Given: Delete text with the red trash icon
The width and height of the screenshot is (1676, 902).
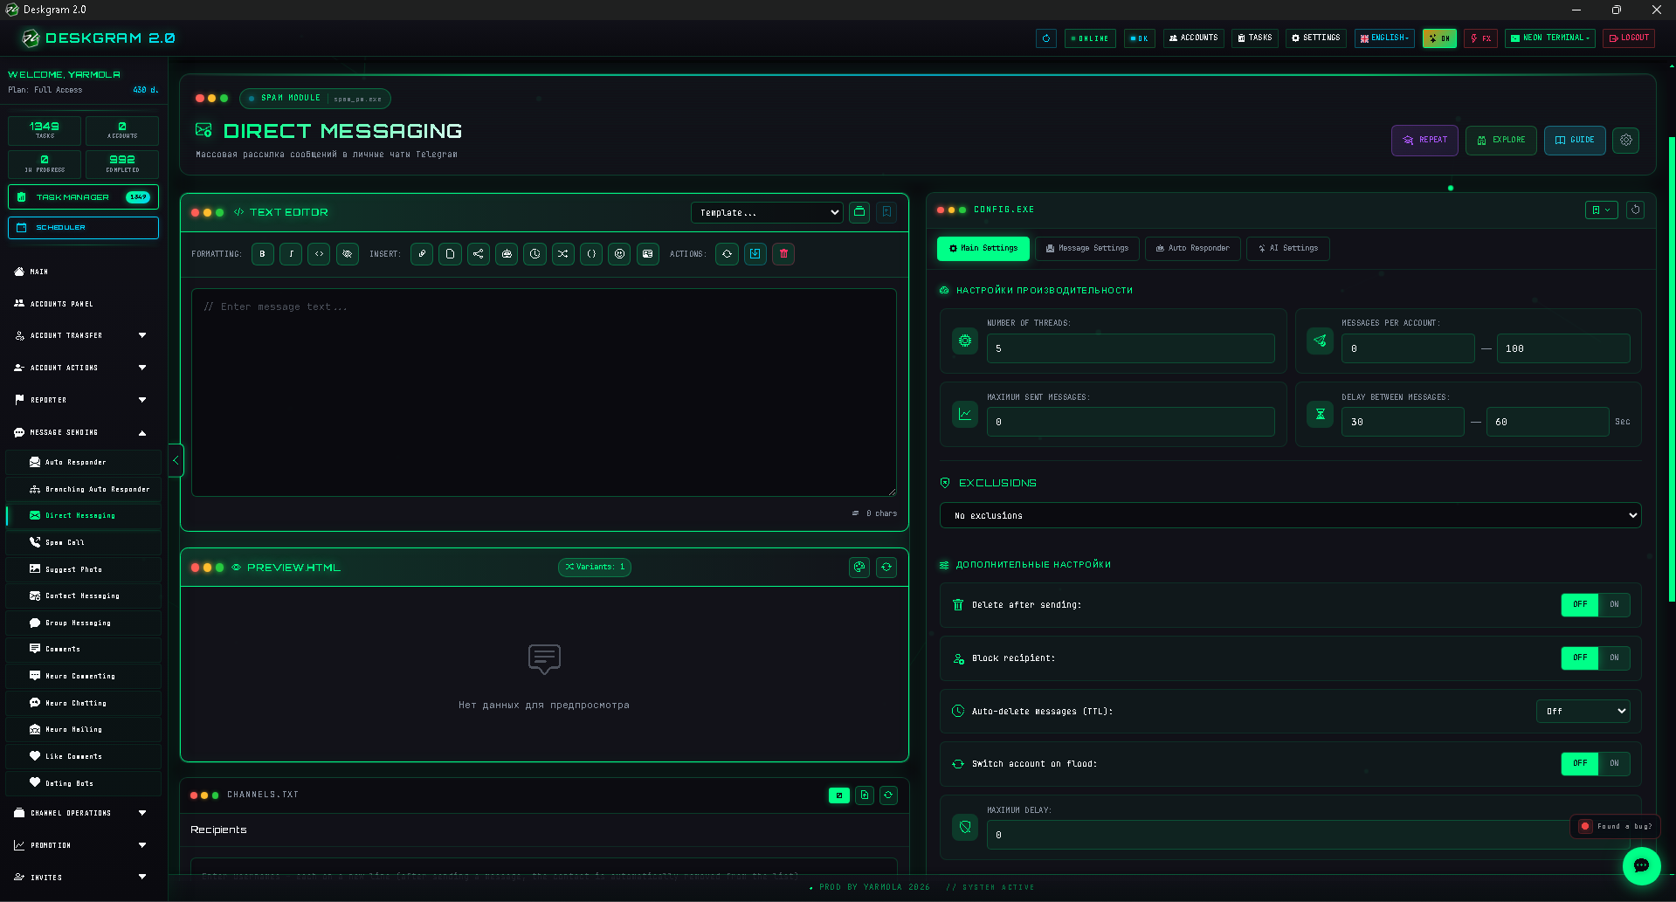Looking at the screenshot, I should tap(783, 254).
